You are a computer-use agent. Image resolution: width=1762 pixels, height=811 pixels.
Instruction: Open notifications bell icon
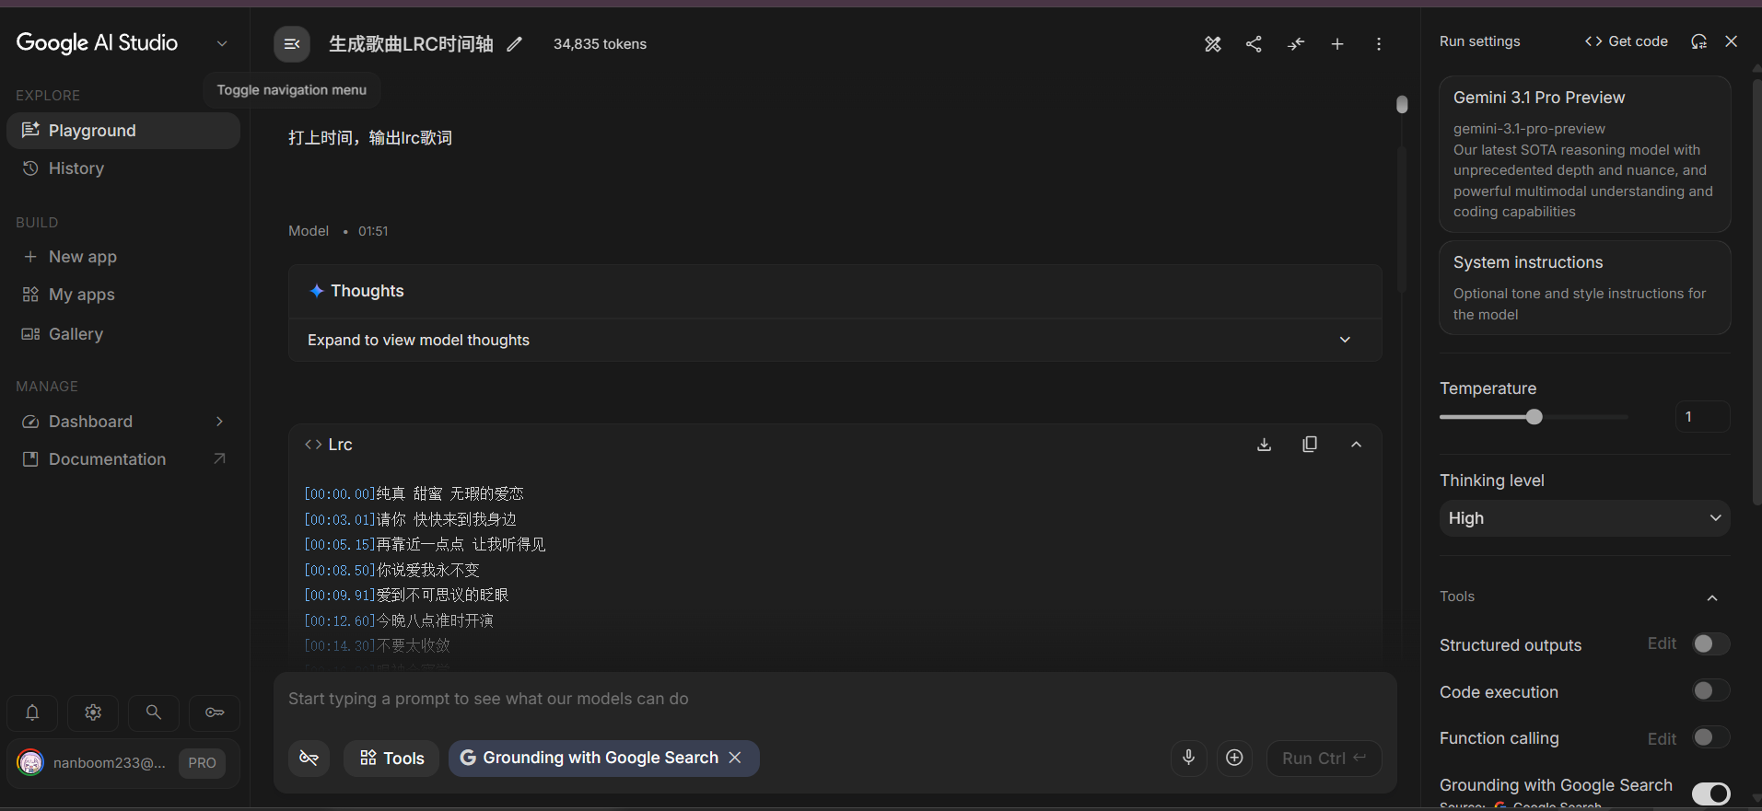pyautogui.click(x=32, y=713)
